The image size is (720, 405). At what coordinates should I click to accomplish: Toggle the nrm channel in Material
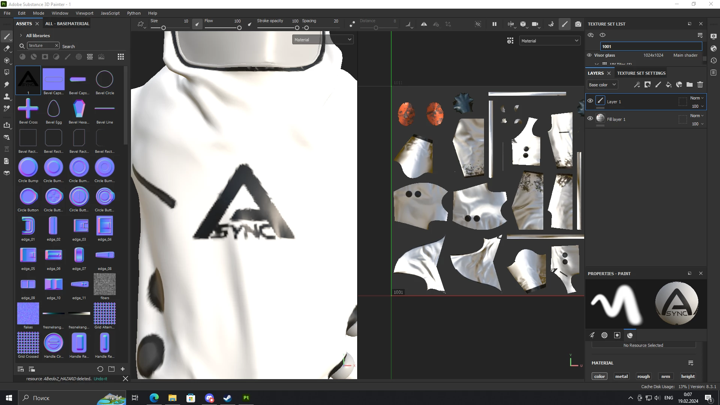666,376
